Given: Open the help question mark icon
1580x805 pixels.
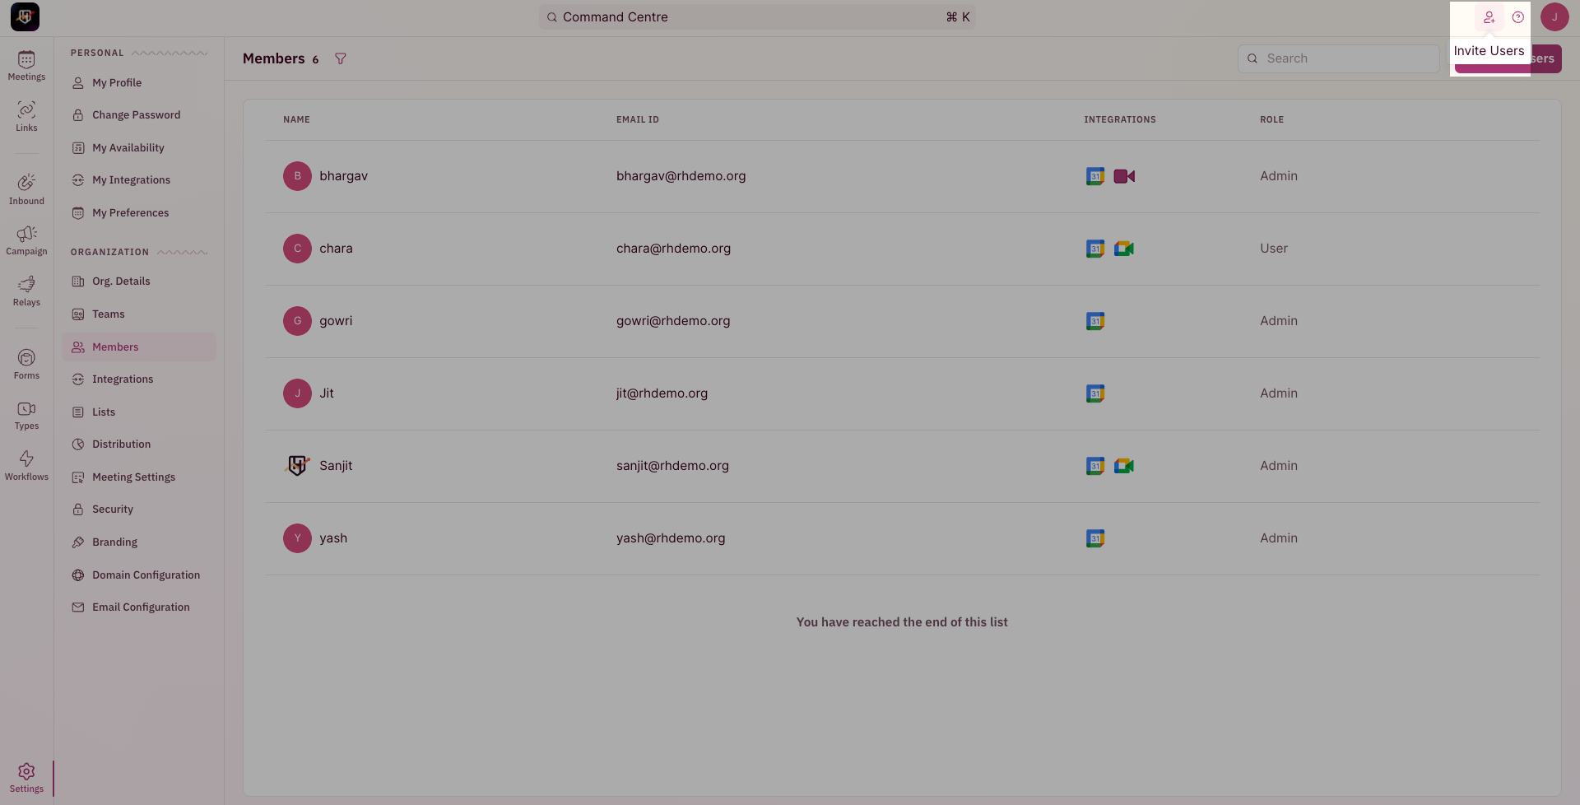Looking at the screenshot, I should point(1518,17).
